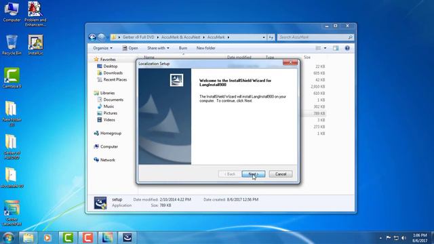
Task: Click the AccuMark breadcrumb segment
Action: (216, 37)
